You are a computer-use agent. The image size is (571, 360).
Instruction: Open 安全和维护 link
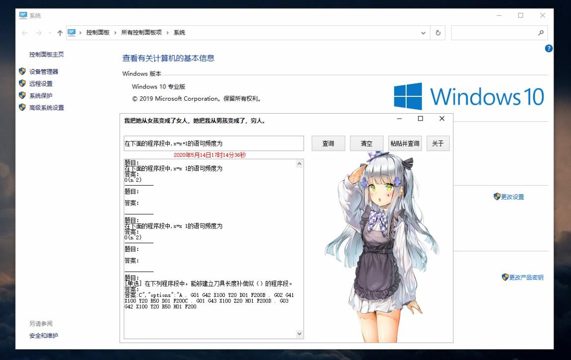[44, 336]
